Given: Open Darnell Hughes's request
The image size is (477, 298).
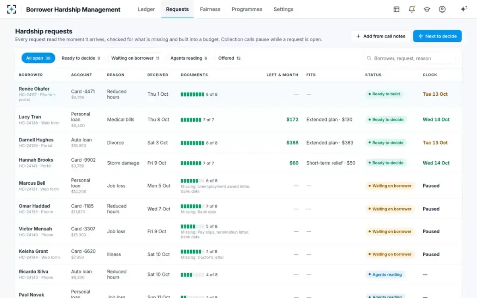Looking at the screenshot, I should tap(238, 143).
